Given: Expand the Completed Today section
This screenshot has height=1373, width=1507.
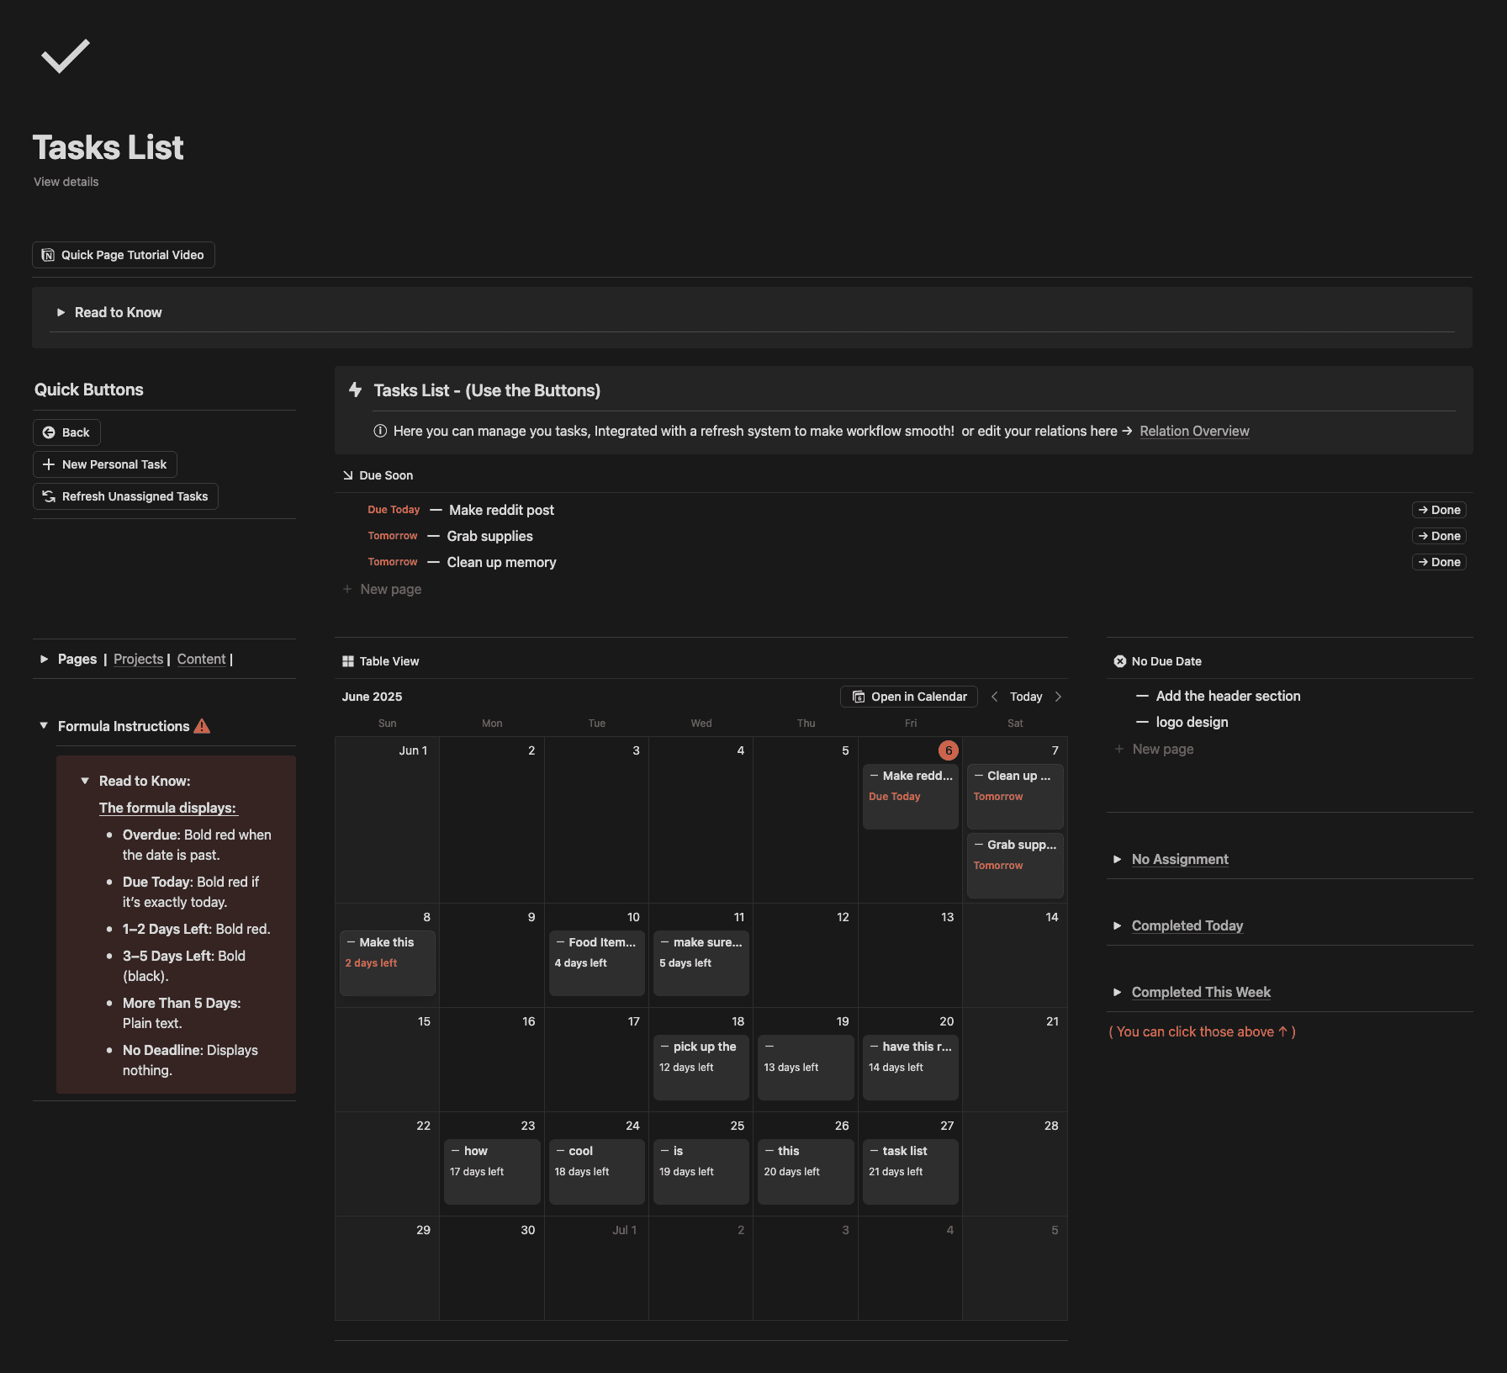Looking at the screenshot, I should tap(1118, 925).
